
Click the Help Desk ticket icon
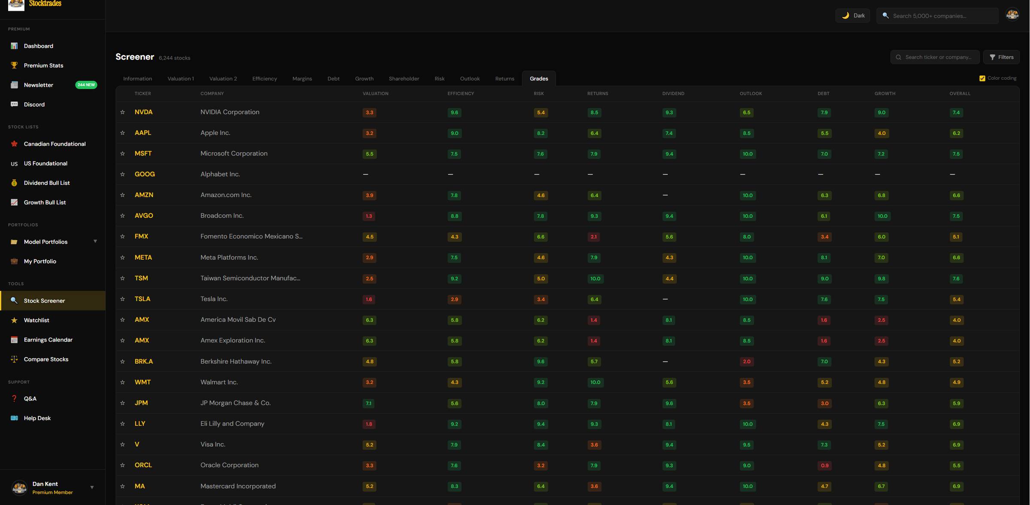[14, 418]
